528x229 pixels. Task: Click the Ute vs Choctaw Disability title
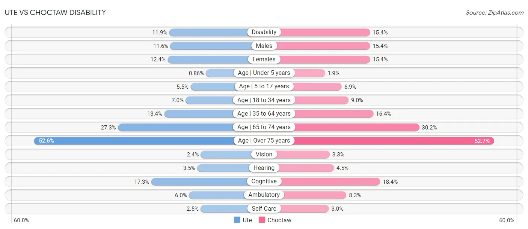(x=55, y=12)
